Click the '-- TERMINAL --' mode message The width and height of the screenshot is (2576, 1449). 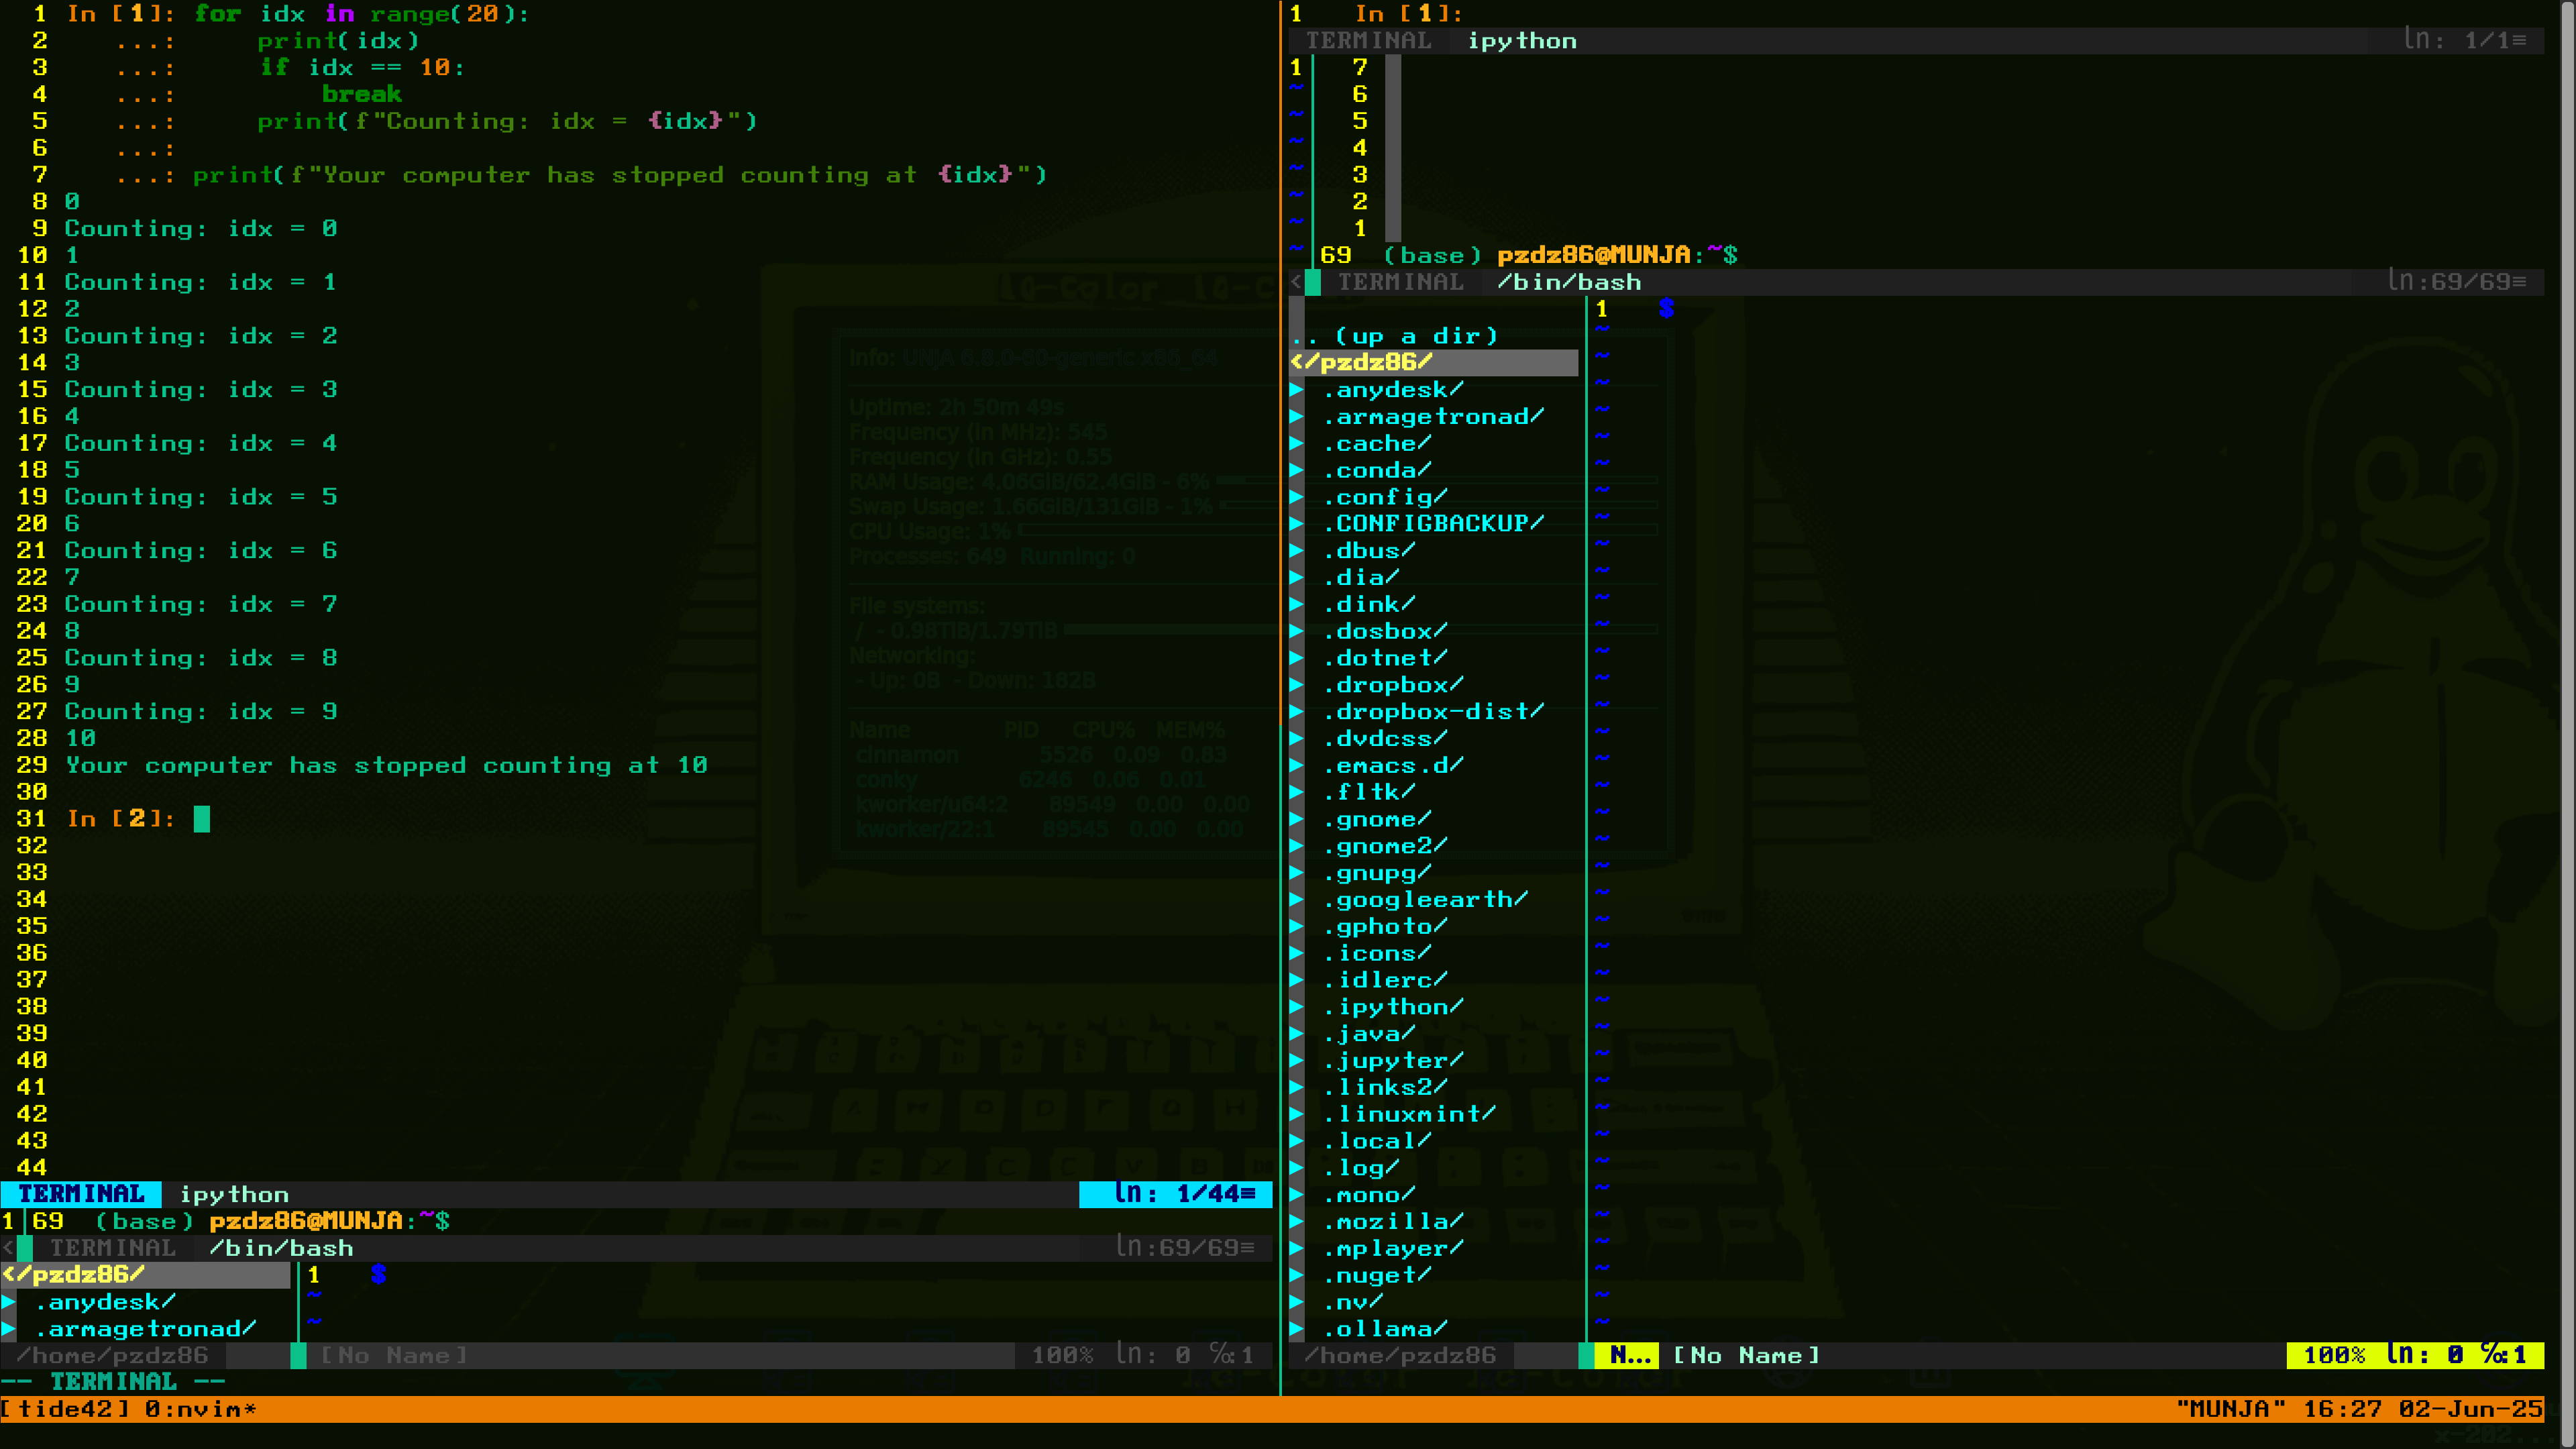113,1382
